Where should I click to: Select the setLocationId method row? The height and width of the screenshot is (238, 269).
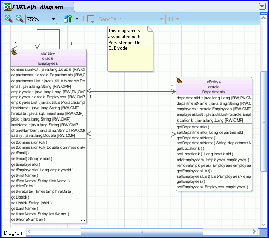[205, 154]
